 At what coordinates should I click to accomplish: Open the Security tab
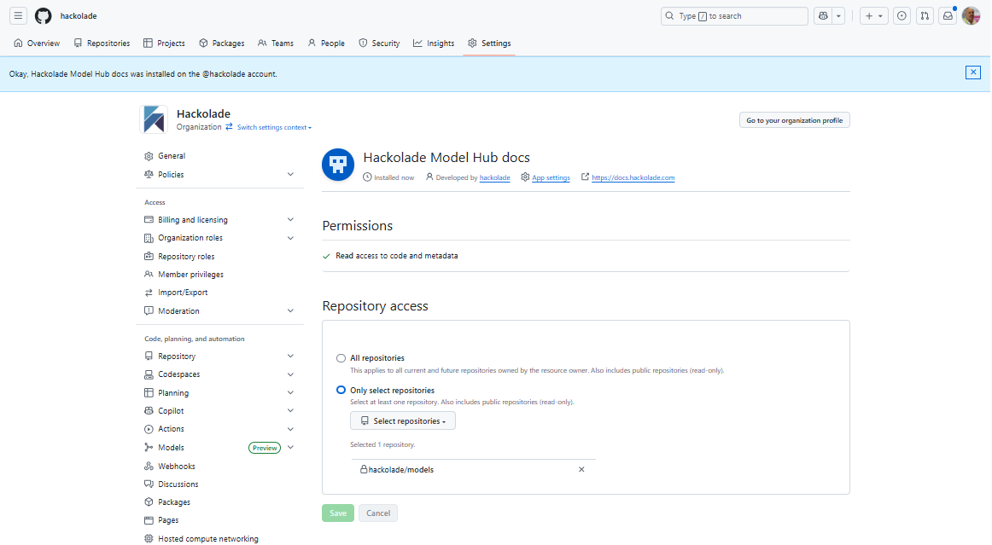point(379,43)
